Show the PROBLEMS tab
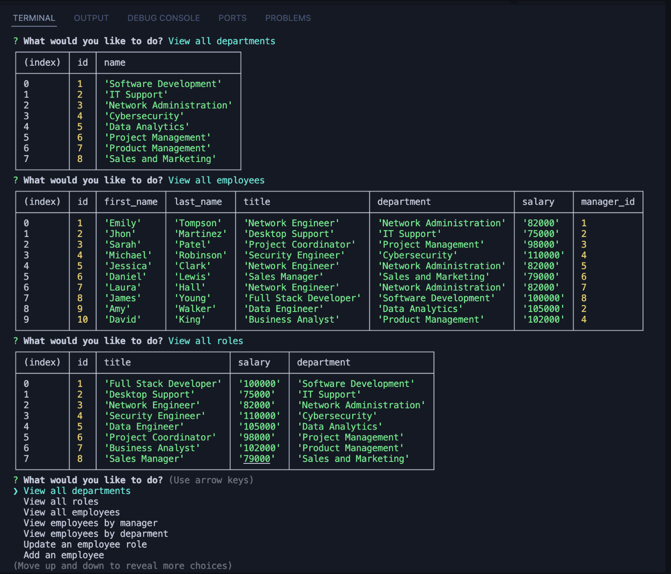Viewport: 671px width, 574px height. pos(288,18)
